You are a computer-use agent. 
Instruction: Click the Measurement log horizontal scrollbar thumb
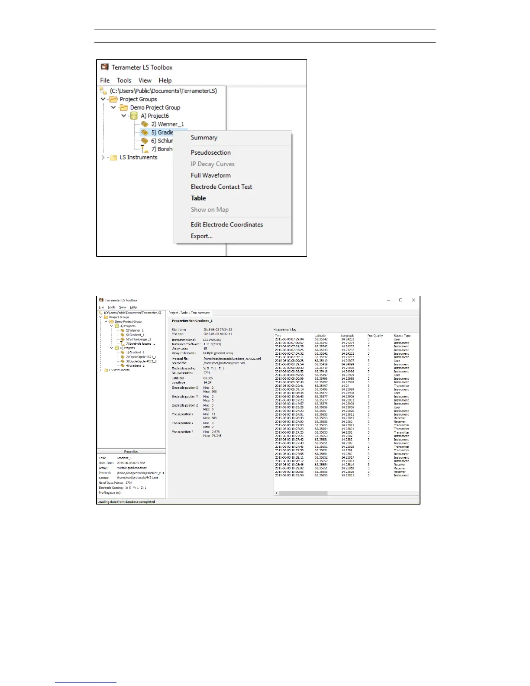click(303, 493)
